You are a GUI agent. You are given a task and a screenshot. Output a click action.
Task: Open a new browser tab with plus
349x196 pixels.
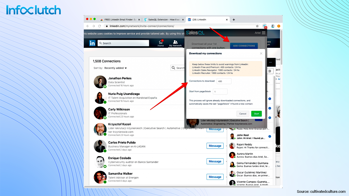[x=234, y=19]
